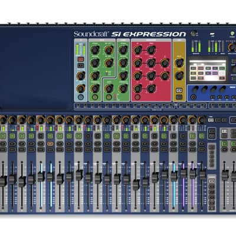
Task: Click the upper knob in the yellow section
Action: (179, 63)
